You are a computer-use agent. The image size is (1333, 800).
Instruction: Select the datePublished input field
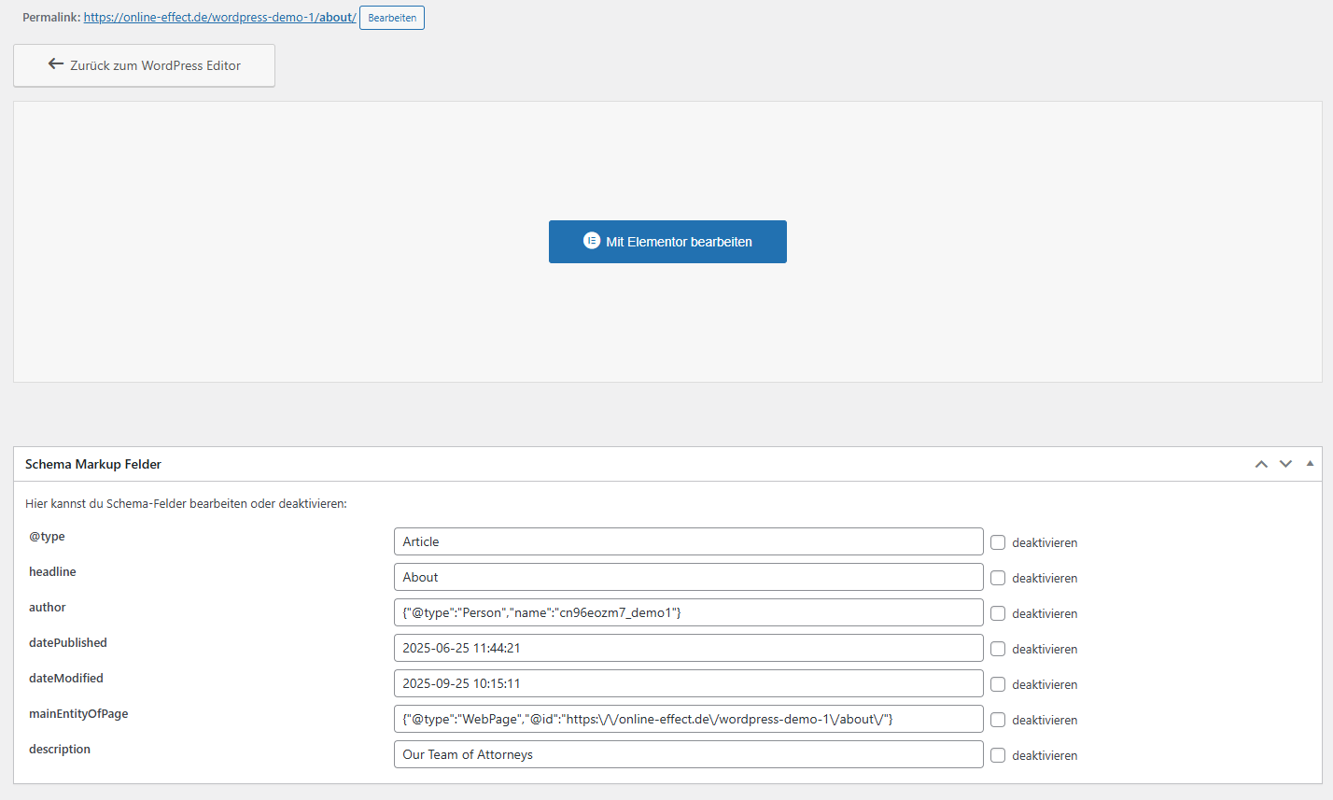[x=688, y=648]
